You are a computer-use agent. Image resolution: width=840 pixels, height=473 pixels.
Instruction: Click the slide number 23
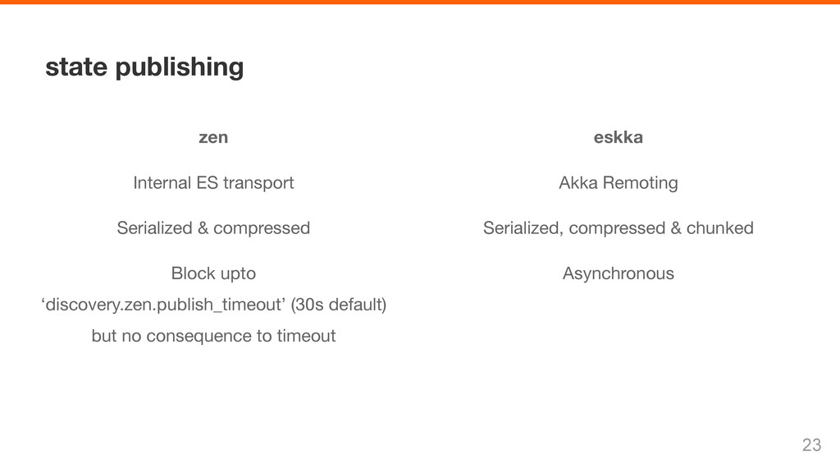[x=811, y=444]
